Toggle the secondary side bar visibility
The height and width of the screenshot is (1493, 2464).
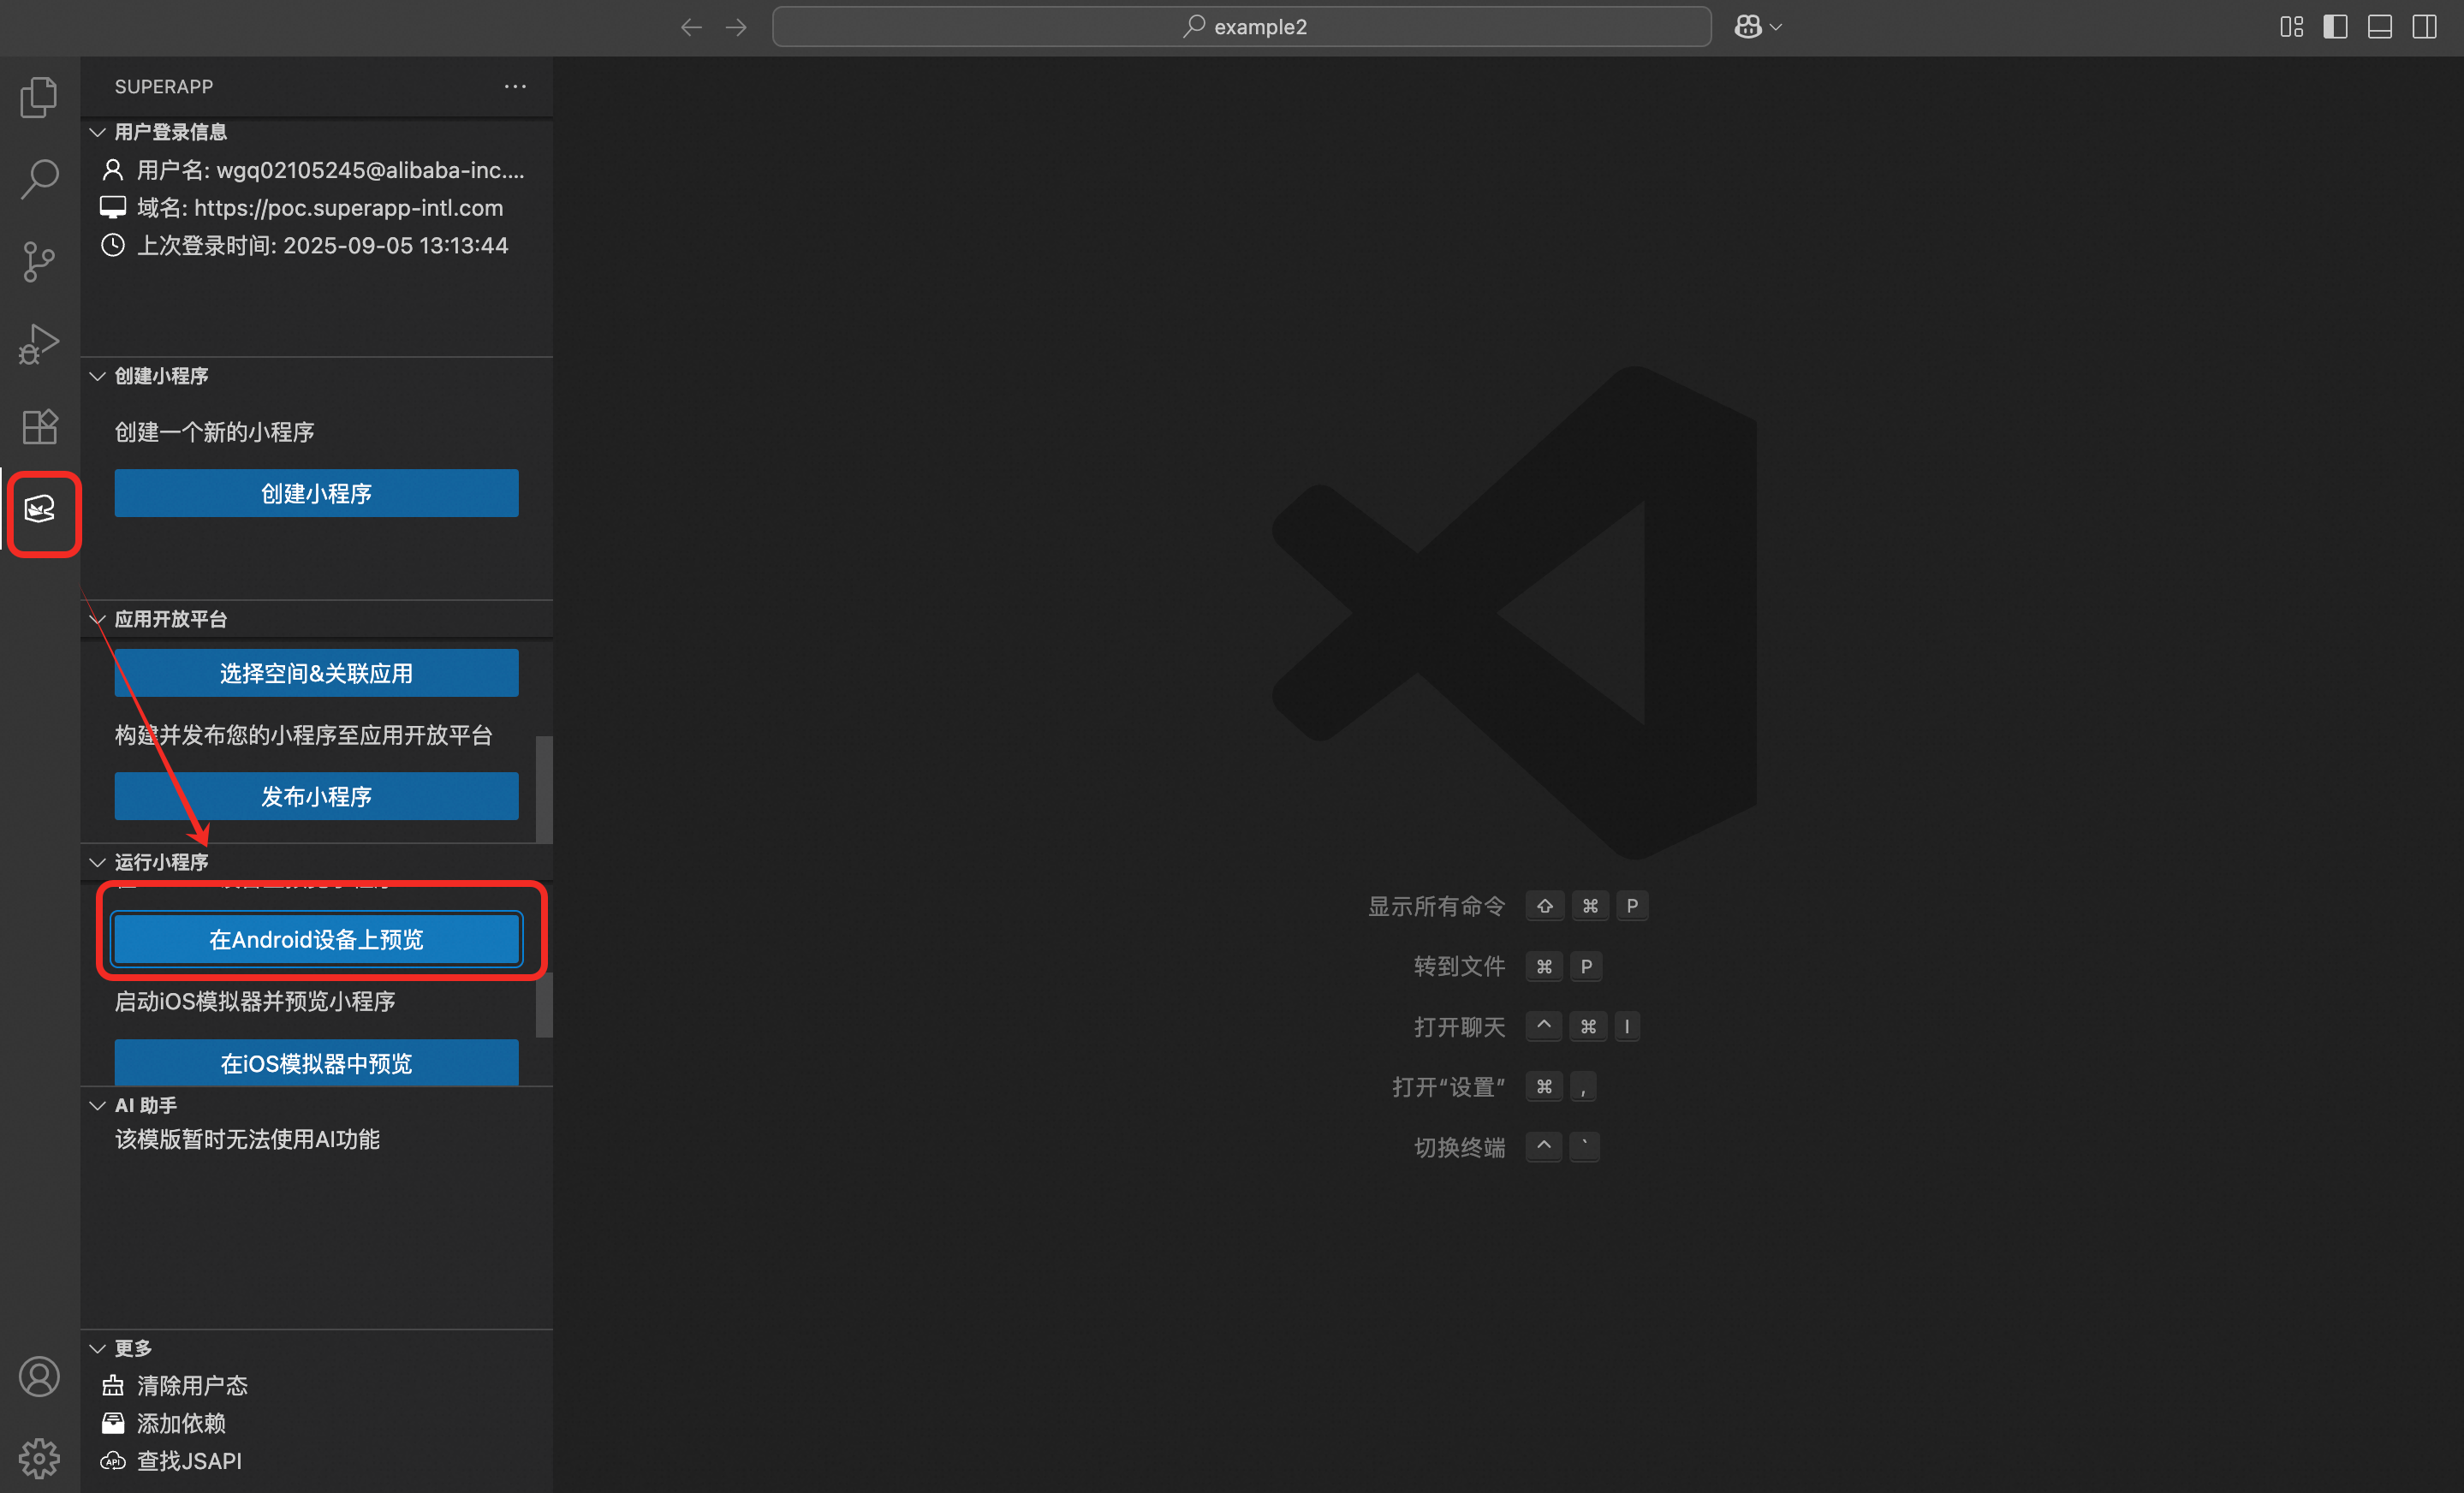point(2424,27)
